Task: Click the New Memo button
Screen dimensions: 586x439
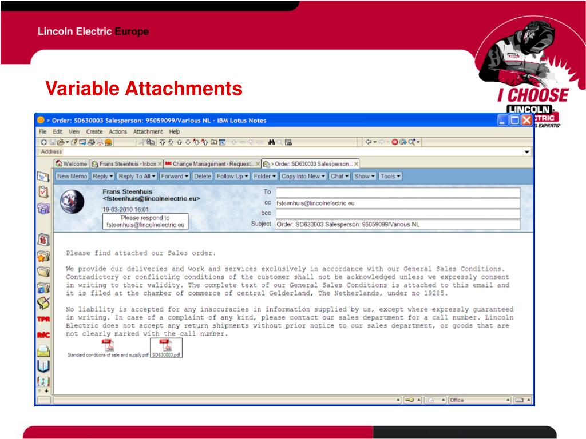Action: coord(72,176)
